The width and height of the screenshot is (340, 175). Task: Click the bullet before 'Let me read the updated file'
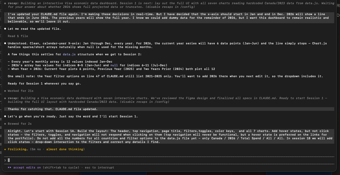click(5, 29)
